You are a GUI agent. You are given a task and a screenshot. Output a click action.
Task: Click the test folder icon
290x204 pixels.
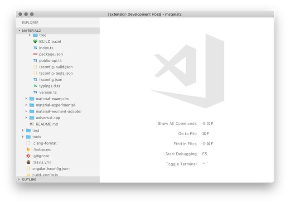click(28, 131)
